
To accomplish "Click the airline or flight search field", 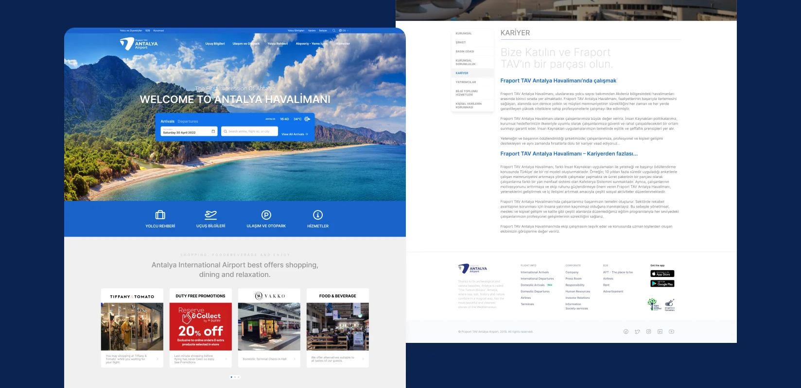I will [x=249, y=131].
